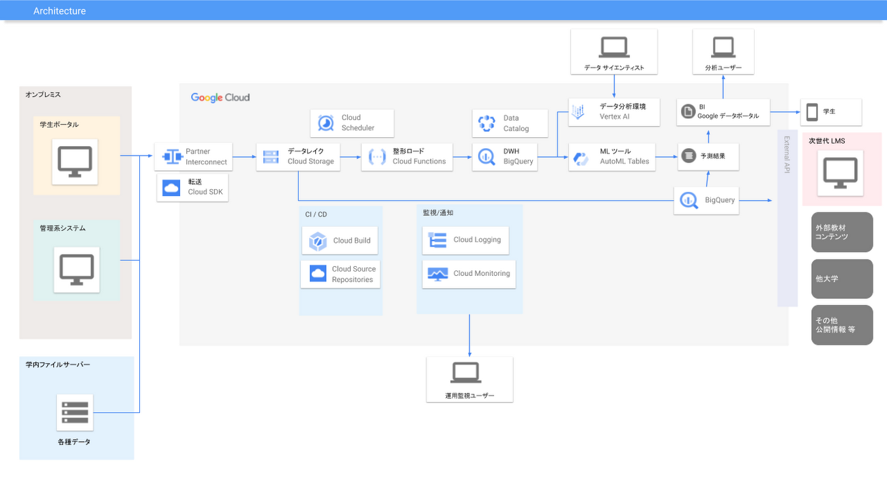Click the Cloud Scheduler clock icon
This screenshot has width=887, height=499.
coord(326,123)
